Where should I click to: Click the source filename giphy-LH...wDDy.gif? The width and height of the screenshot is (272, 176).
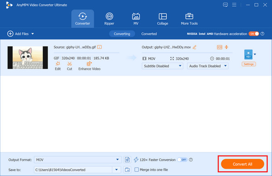(x=81, y=47)
